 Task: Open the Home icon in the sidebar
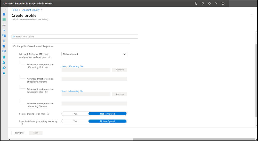pyautogui.click(x=4, y=14)
